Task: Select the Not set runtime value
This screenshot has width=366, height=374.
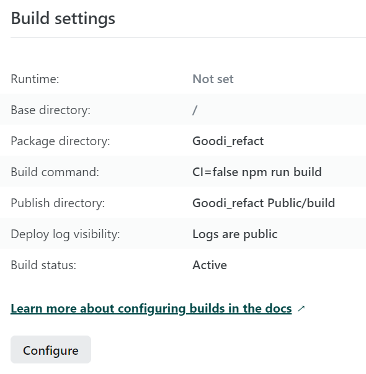Action: pos(213,79)
